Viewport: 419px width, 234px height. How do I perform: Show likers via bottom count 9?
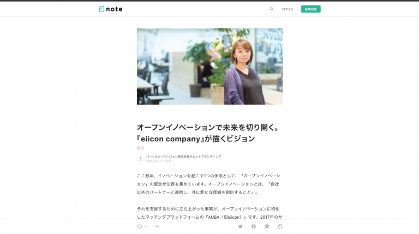click(145, 226)
